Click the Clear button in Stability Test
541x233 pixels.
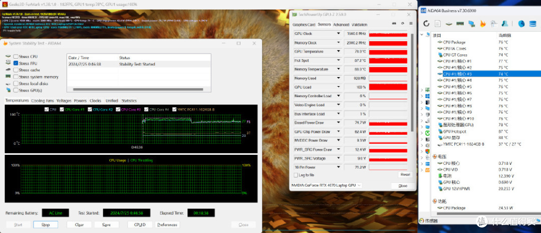coord(79,224)
